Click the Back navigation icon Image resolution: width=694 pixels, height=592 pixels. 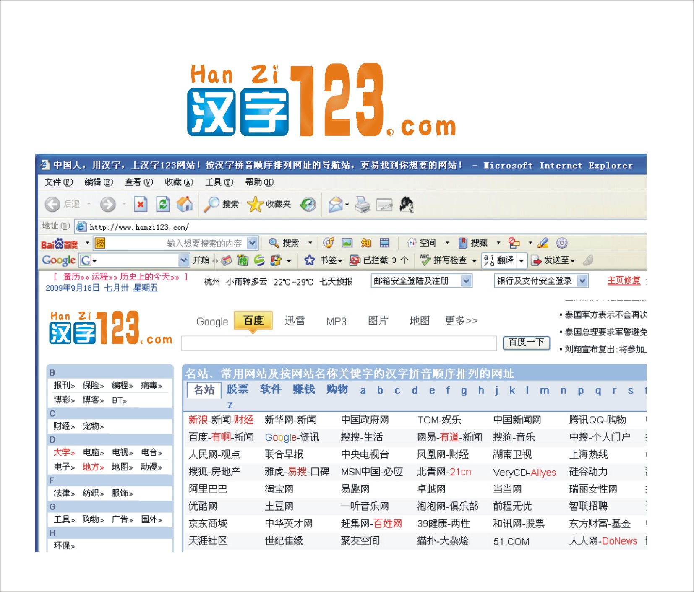(x=51, y=205)
